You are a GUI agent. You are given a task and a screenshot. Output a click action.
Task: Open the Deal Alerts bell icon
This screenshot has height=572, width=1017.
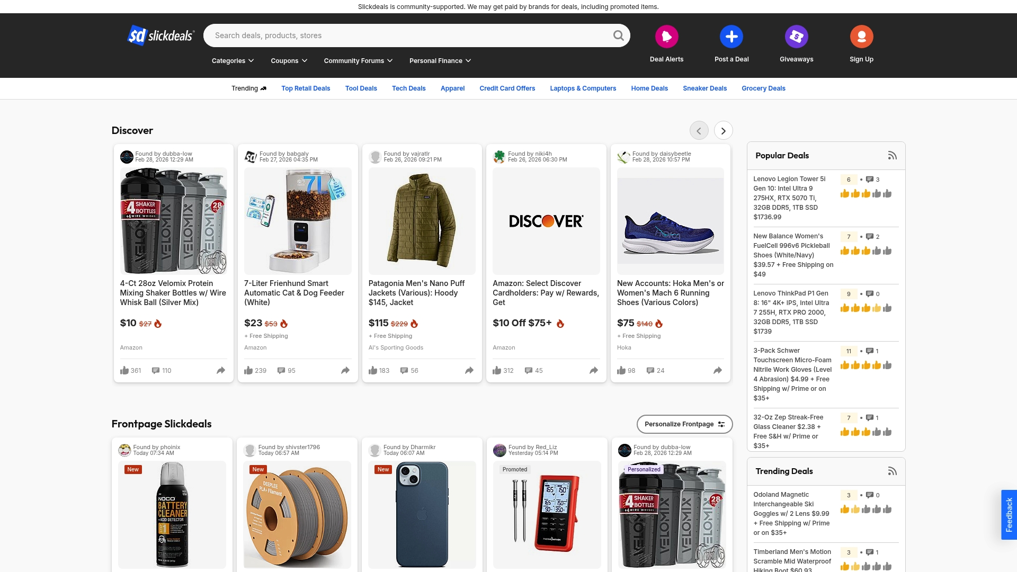tap(667, 36)
